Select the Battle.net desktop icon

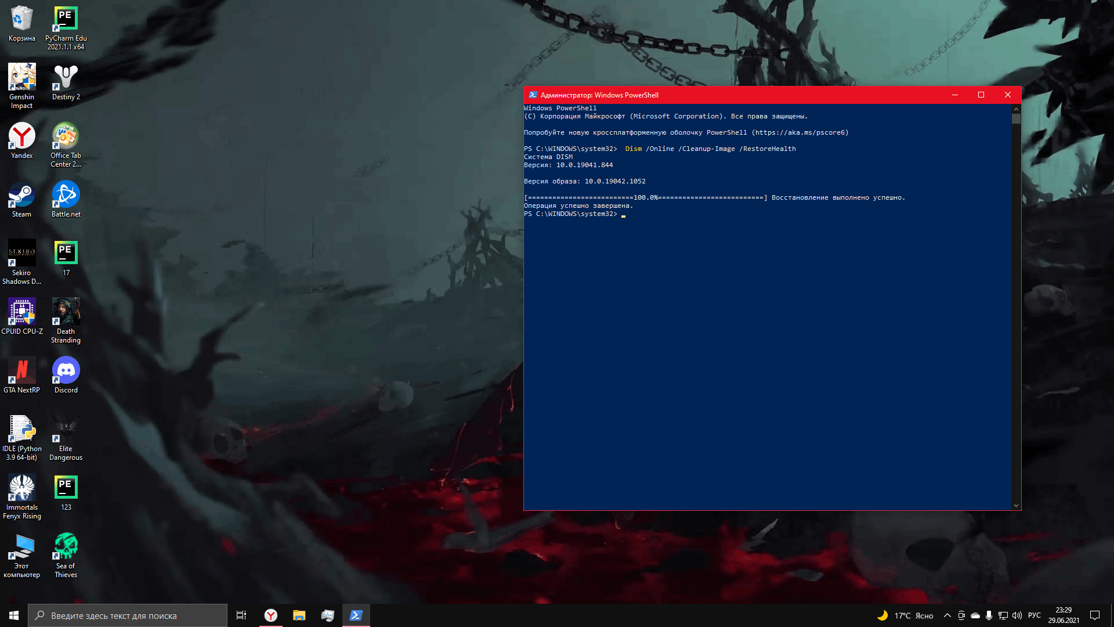[x=66, y=199]
